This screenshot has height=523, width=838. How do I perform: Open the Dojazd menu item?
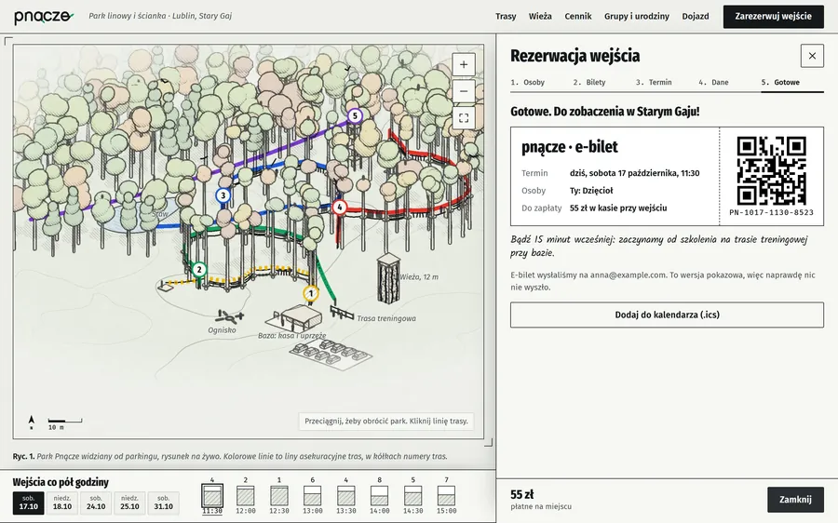point(696,16)
